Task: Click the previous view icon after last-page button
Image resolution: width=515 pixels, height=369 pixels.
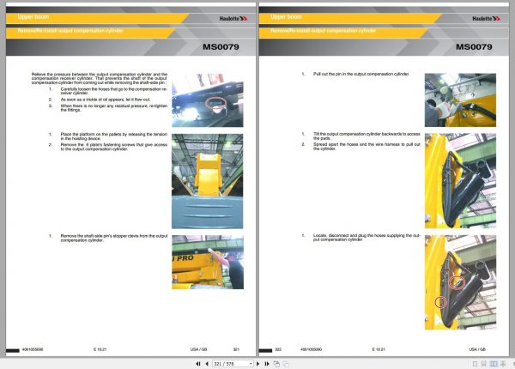Action: [276, 364]
